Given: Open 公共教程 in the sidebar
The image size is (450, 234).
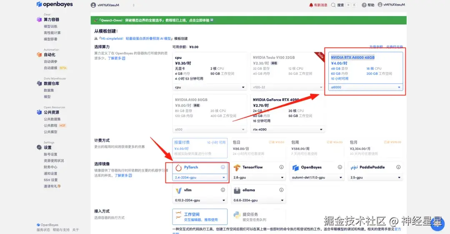Looking at the screenshot, I should click(x=50, y=125).
